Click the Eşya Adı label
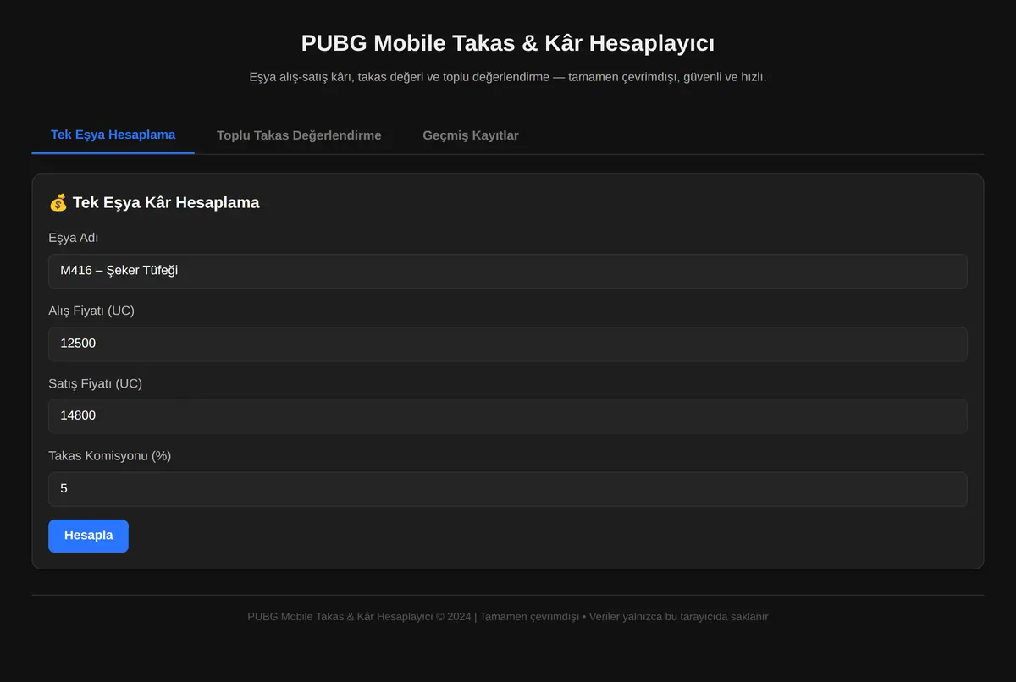The image size is (1016, 682). (x=73, y=238)
